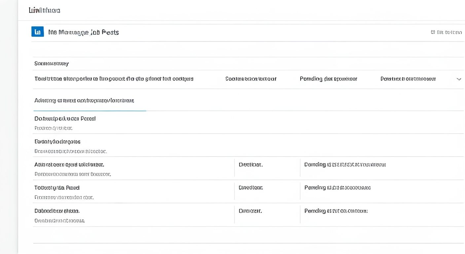Select the tab with the blue underline
Screen dimensions: 465x254
[84, 101]
